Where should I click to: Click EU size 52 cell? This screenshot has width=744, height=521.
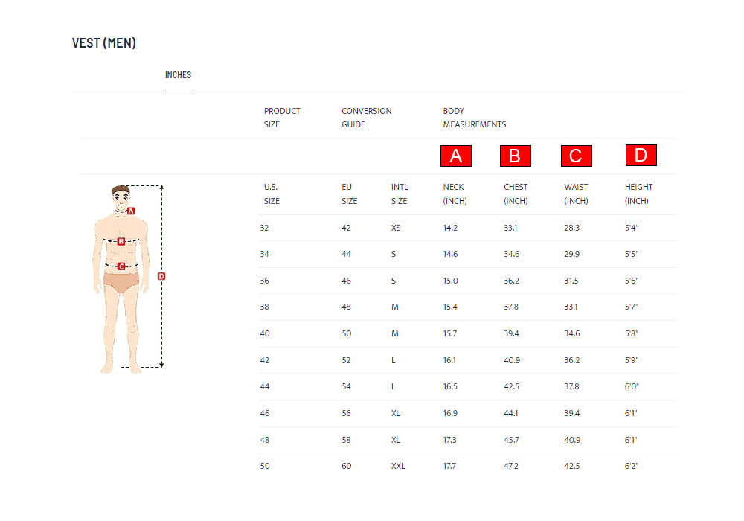pos(346,360)
